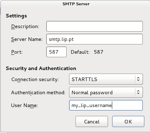This screenshot has width=150, height=133.
Task: Click the Security and Authentication heading
Action: 41,68
